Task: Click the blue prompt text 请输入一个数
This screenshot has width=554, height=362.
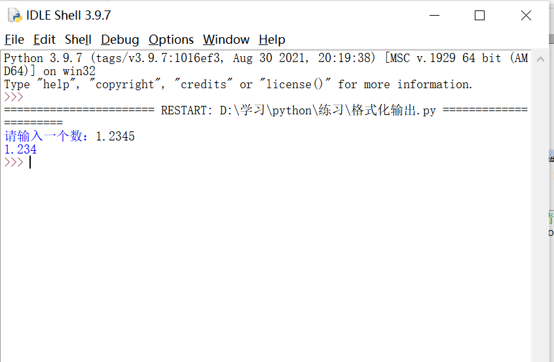Action: point(43,136)
